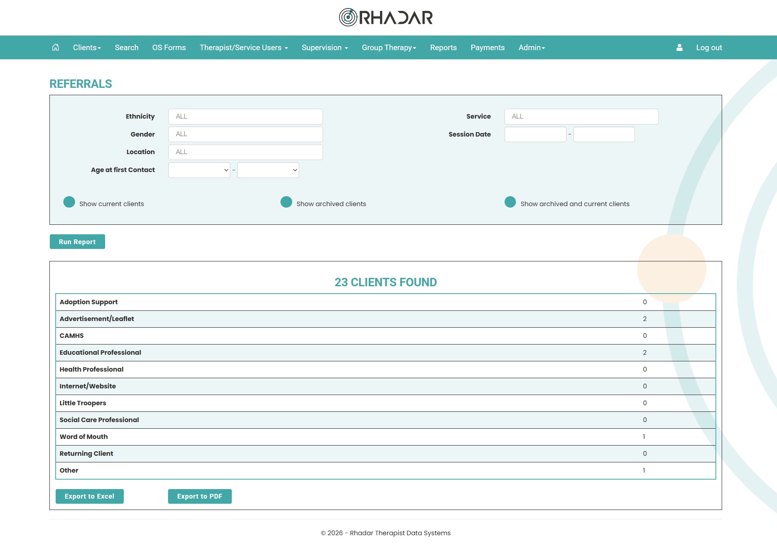Open the Reports menu item

pos(443,48)
